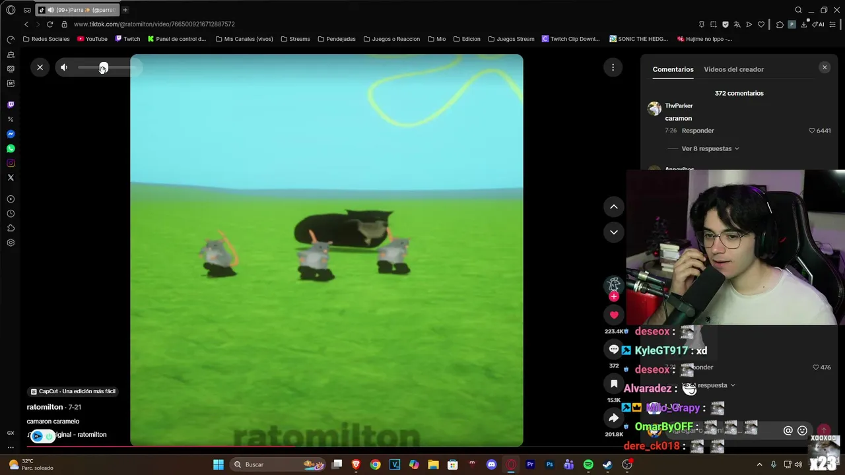Open the Opera main menu
Screen dimensions: 845x475
(x=11, y=10)
